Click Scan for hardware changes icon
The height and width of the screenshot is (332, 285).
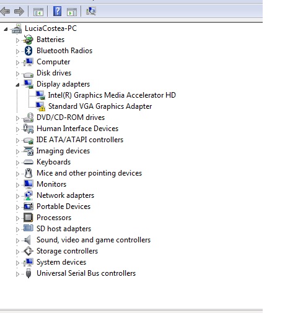pos(91,11)
